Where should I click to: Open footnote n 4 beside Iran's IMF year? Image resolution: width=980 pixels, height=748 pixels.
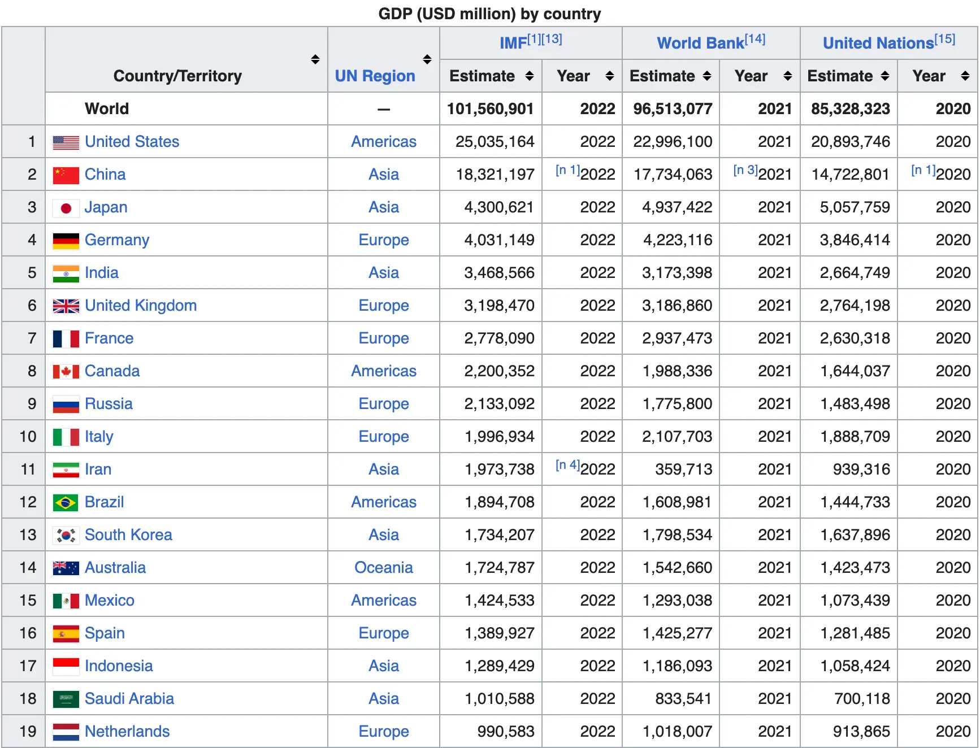(x=567, y=465)
